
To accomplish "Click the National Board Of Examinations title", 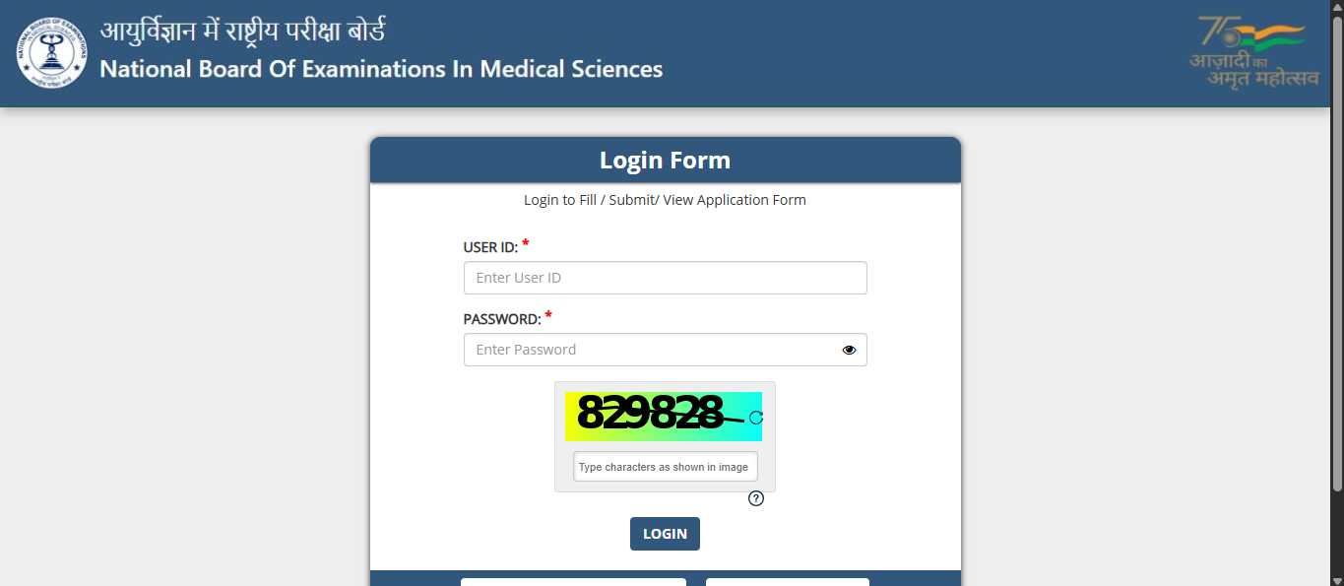I will click(x=381, y=69).
